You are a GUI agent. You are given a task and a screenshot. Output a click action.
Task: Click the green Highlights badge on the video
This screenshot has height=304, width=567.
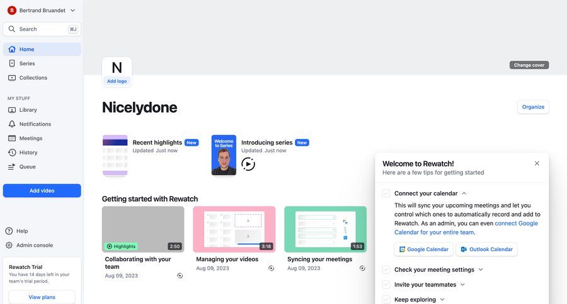click(x=121, y=246)
